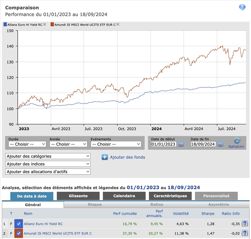Screen dimensions: 251x239
Task: Open the Année dropdown
Action: click(68, 144)
